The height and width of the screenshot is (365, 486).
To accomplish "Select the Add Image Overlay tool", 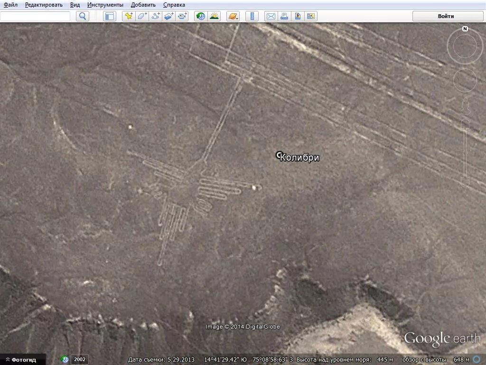I will [x=168, y=16].
